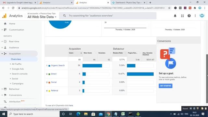Open Microsoft Edge from the taskbar

78,114
